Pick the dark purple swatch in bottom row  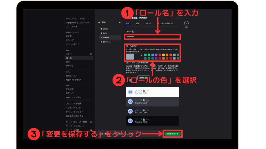coord(156,58)
